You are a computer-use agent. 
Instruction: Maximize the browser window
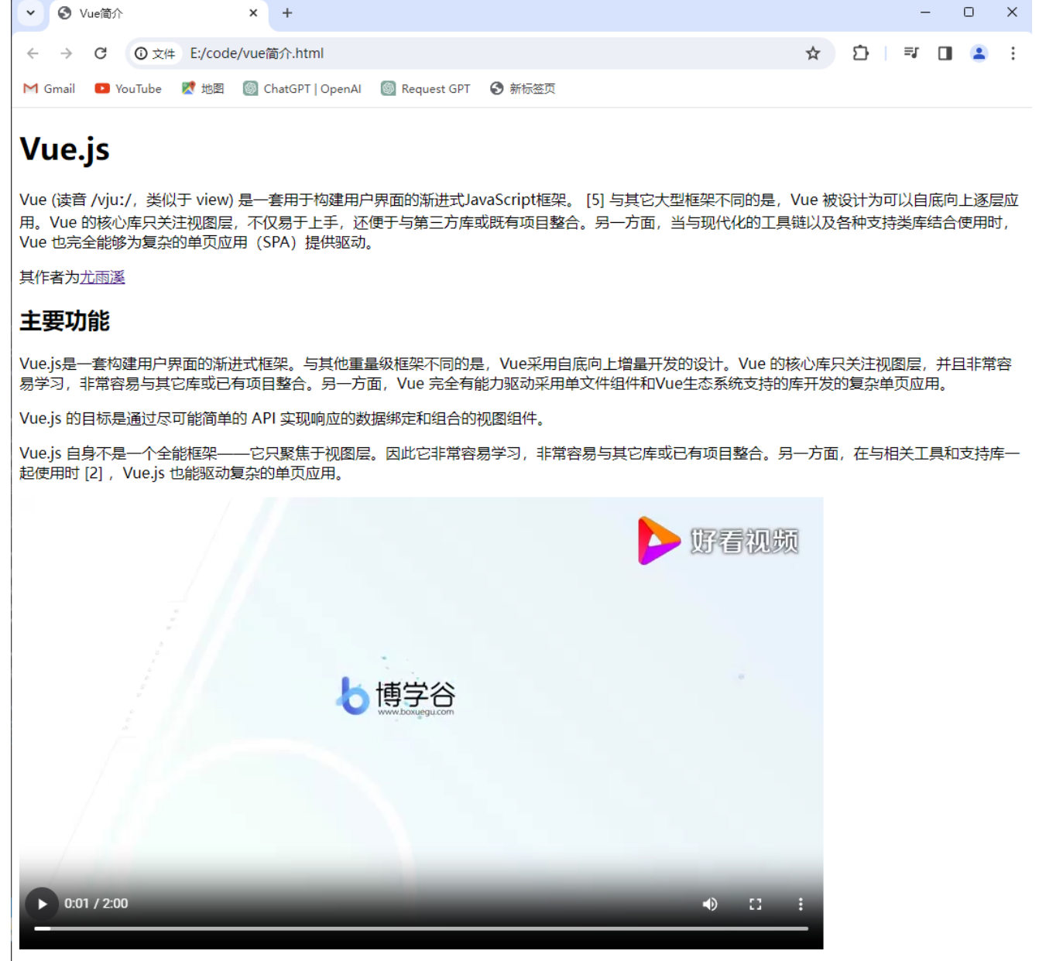point(969,12)
